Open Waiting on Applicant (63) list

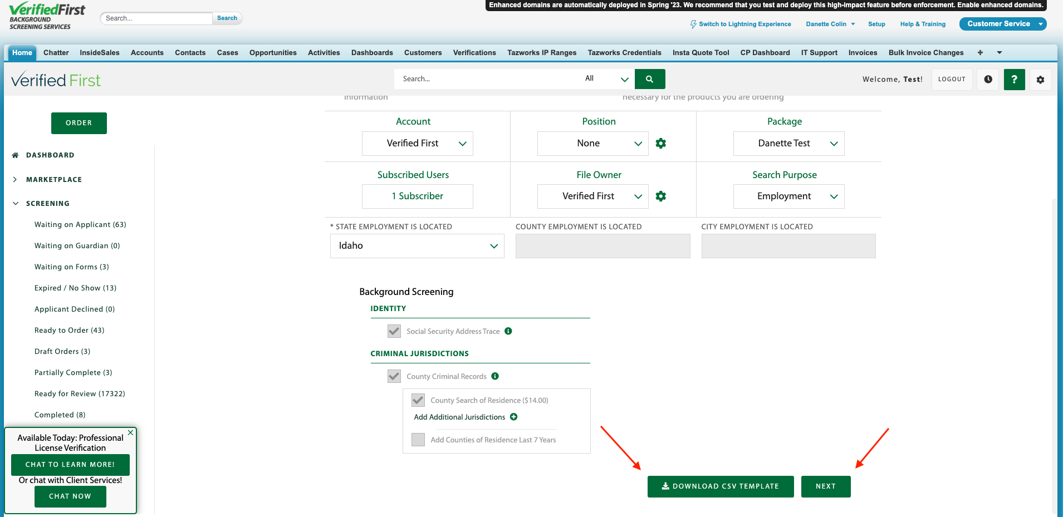point(80,225)
